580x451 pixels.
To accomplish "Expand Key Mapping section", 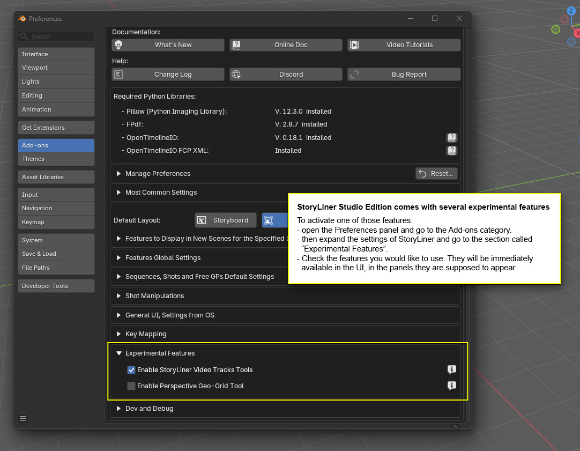I will pos(119,334).
